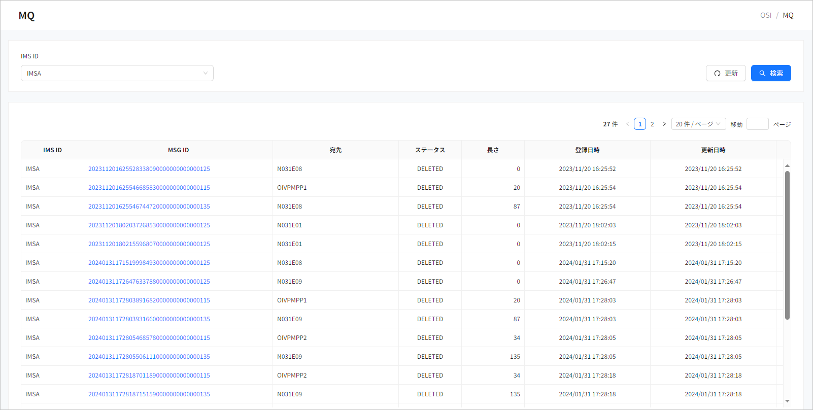Select page 1 in pagination
This screenshot has height=410, width=813.
click(639, 124)
